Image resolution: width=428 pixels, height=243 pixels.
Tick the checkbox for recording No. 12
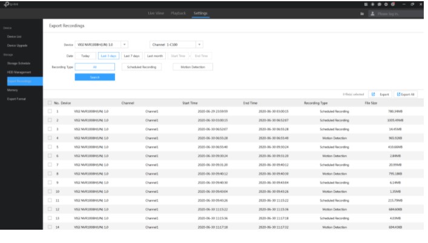[x=50, y=209]
